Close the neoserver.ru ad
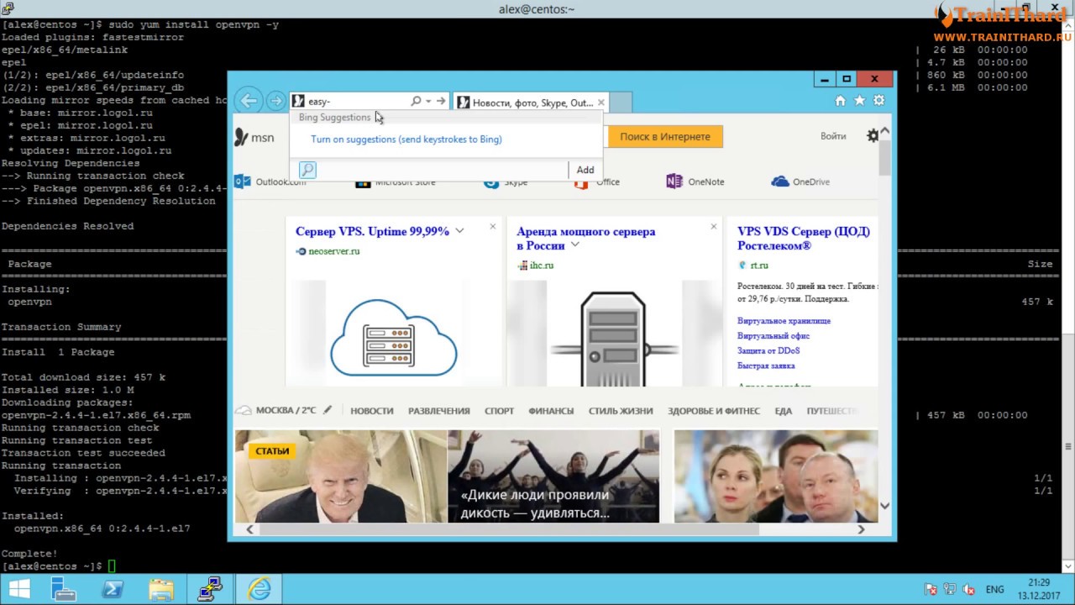The height and width of the screenshot is (605, 1075). [493, 226]
